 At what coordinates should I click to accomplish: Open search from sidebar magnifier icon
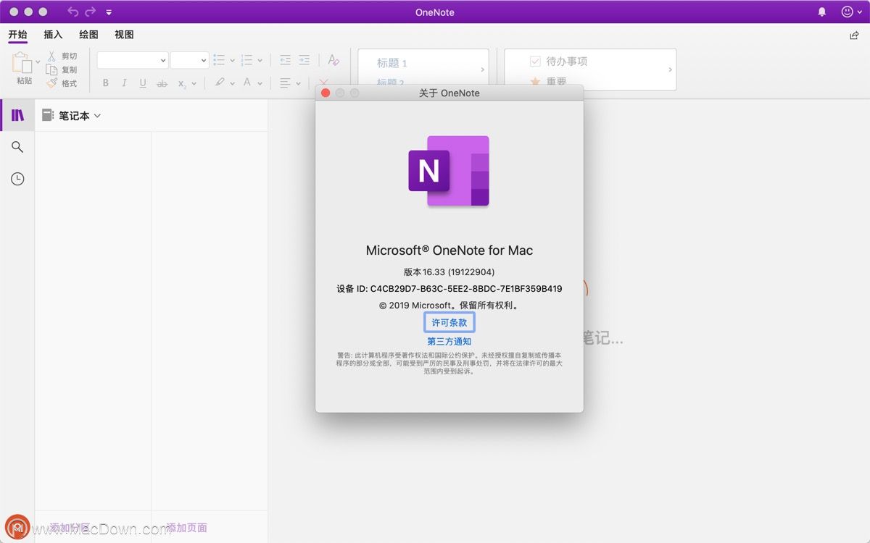(x=17, y=147)
